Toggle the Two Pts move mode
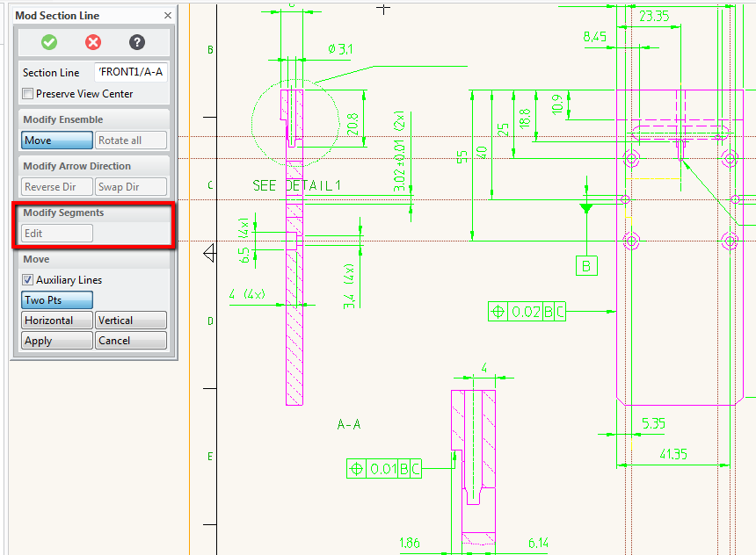This screenshot has width=756, height=555. pos(57,300)
